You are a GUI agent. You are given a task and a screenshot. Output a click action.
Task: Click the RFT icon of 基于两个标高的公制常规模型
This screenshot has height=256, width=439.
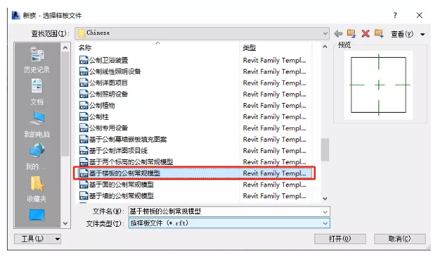click(83, 162)
